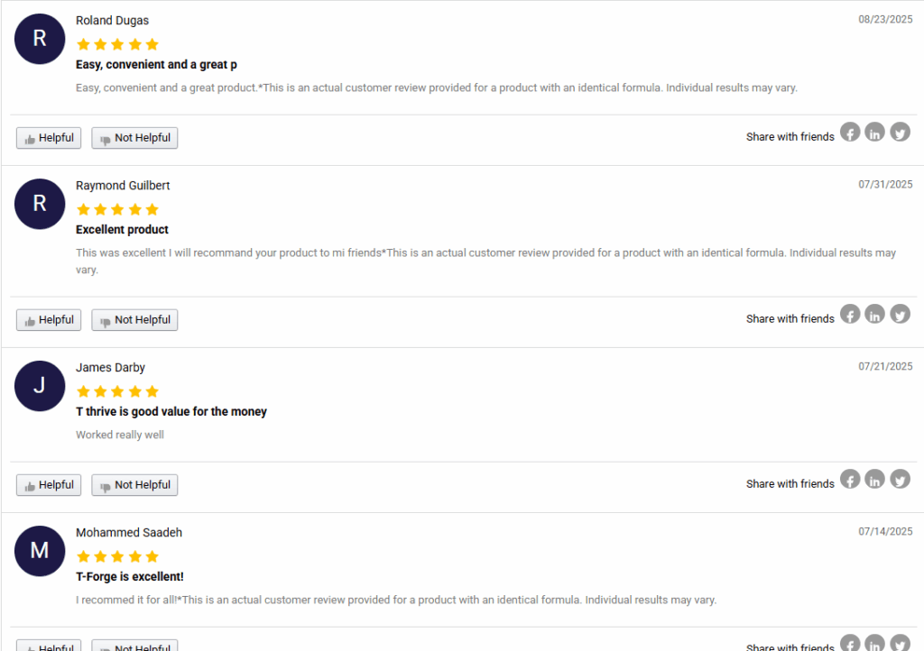This screenshot has width=924, height=651.
Task: Mark Roland Dugas review Not Helpful
Action: tap(134, 138)
